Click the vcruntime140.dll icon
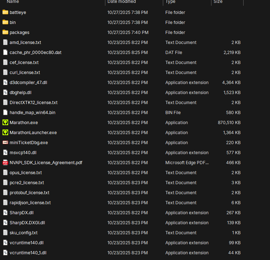Screen dimensions: 270x260 [x=5, y=242]
